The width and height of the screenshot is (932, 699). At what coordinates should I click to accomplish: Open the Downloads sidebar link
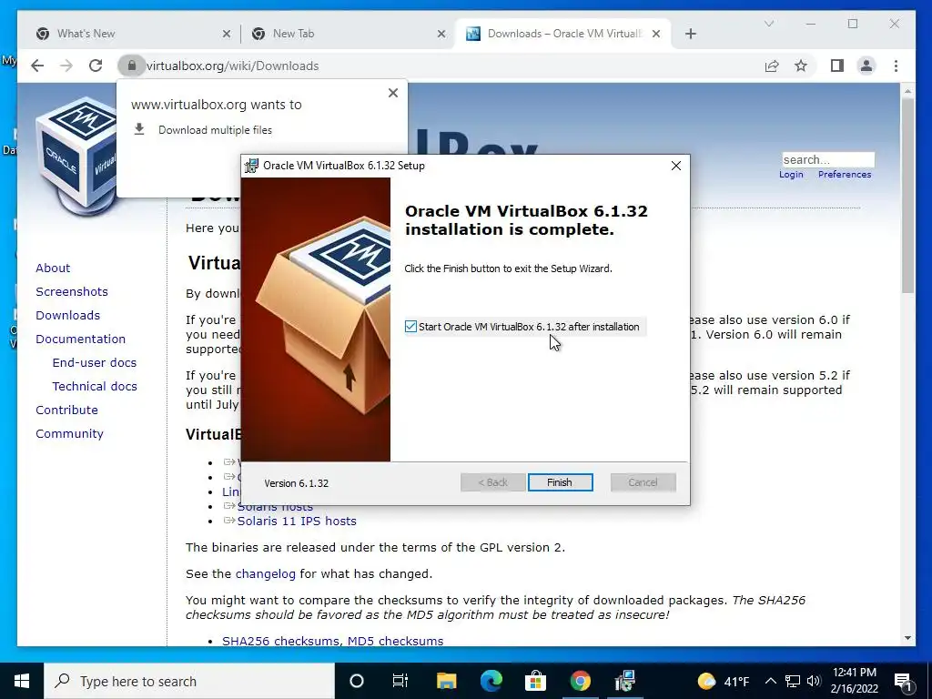tap(67, 316)
